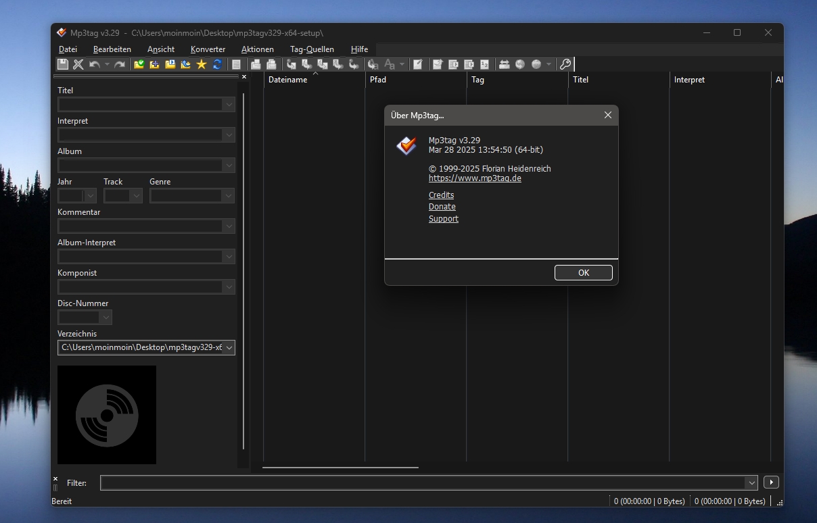This screenshot has height=523, width=817.
Task: Click the Tag - Filename converter icon
Action: 291,64
